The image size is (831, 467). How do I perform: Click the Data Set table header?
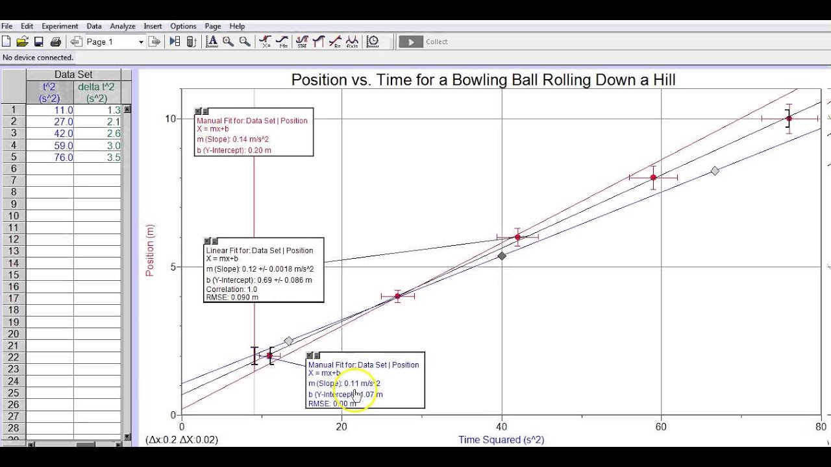click(73, 75)
